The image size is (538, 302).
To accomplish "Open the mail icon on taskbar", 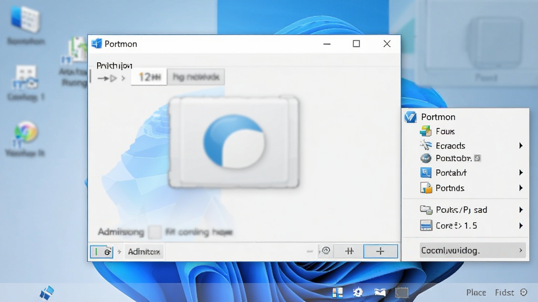I will (380, 292).
